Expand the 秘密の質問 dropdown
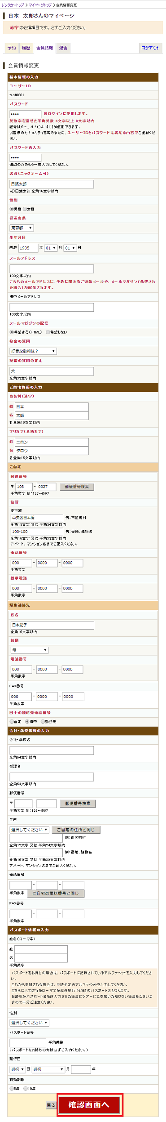Image resolution: width=166 pixels, height=1122 pixels. pyautogui.click(x=33, y=351)
